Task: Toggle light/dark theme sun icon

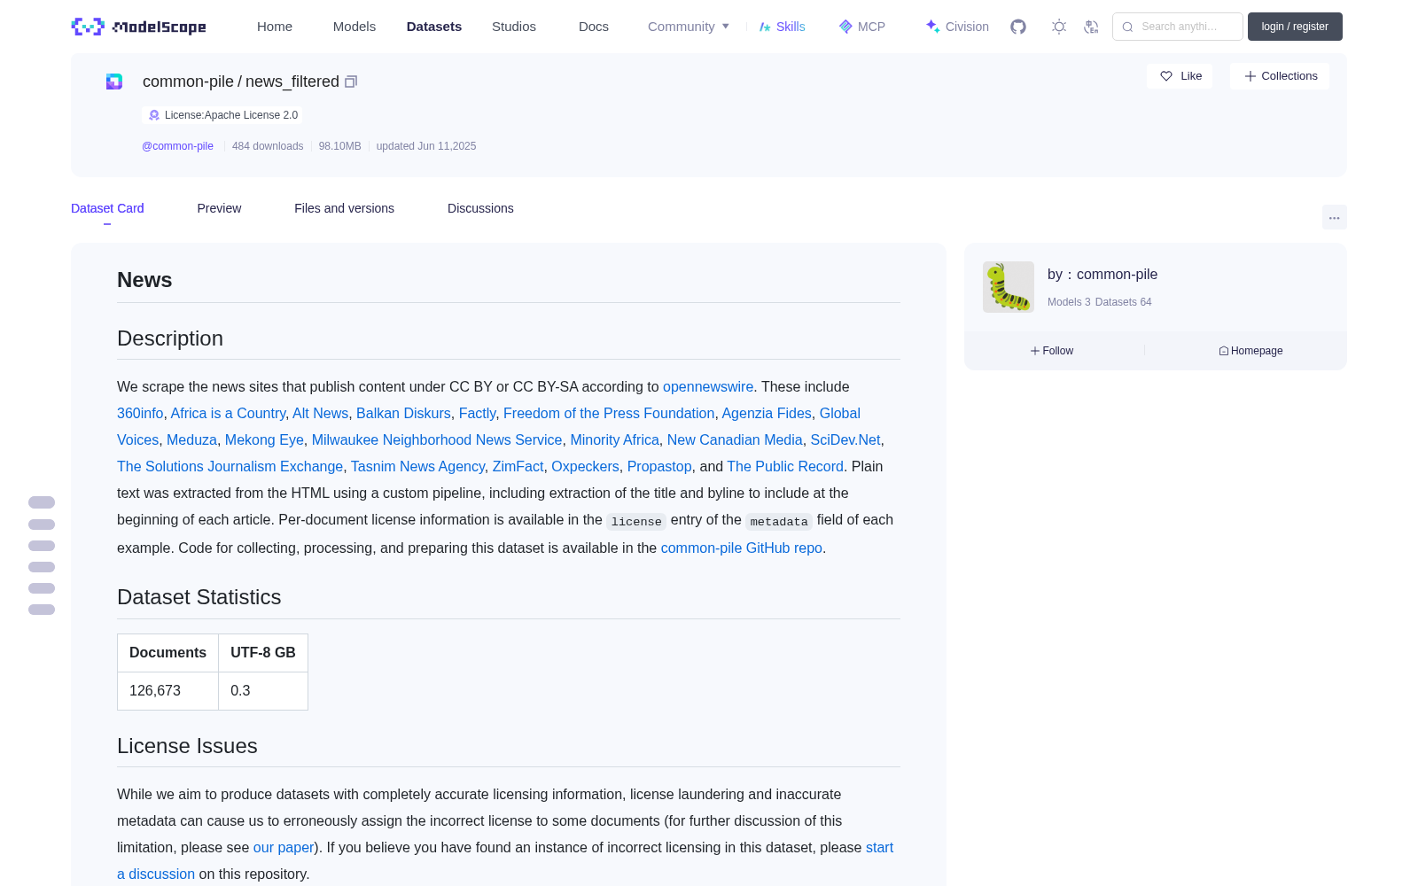Action: pyautogui.click(x=1059, y=27)
